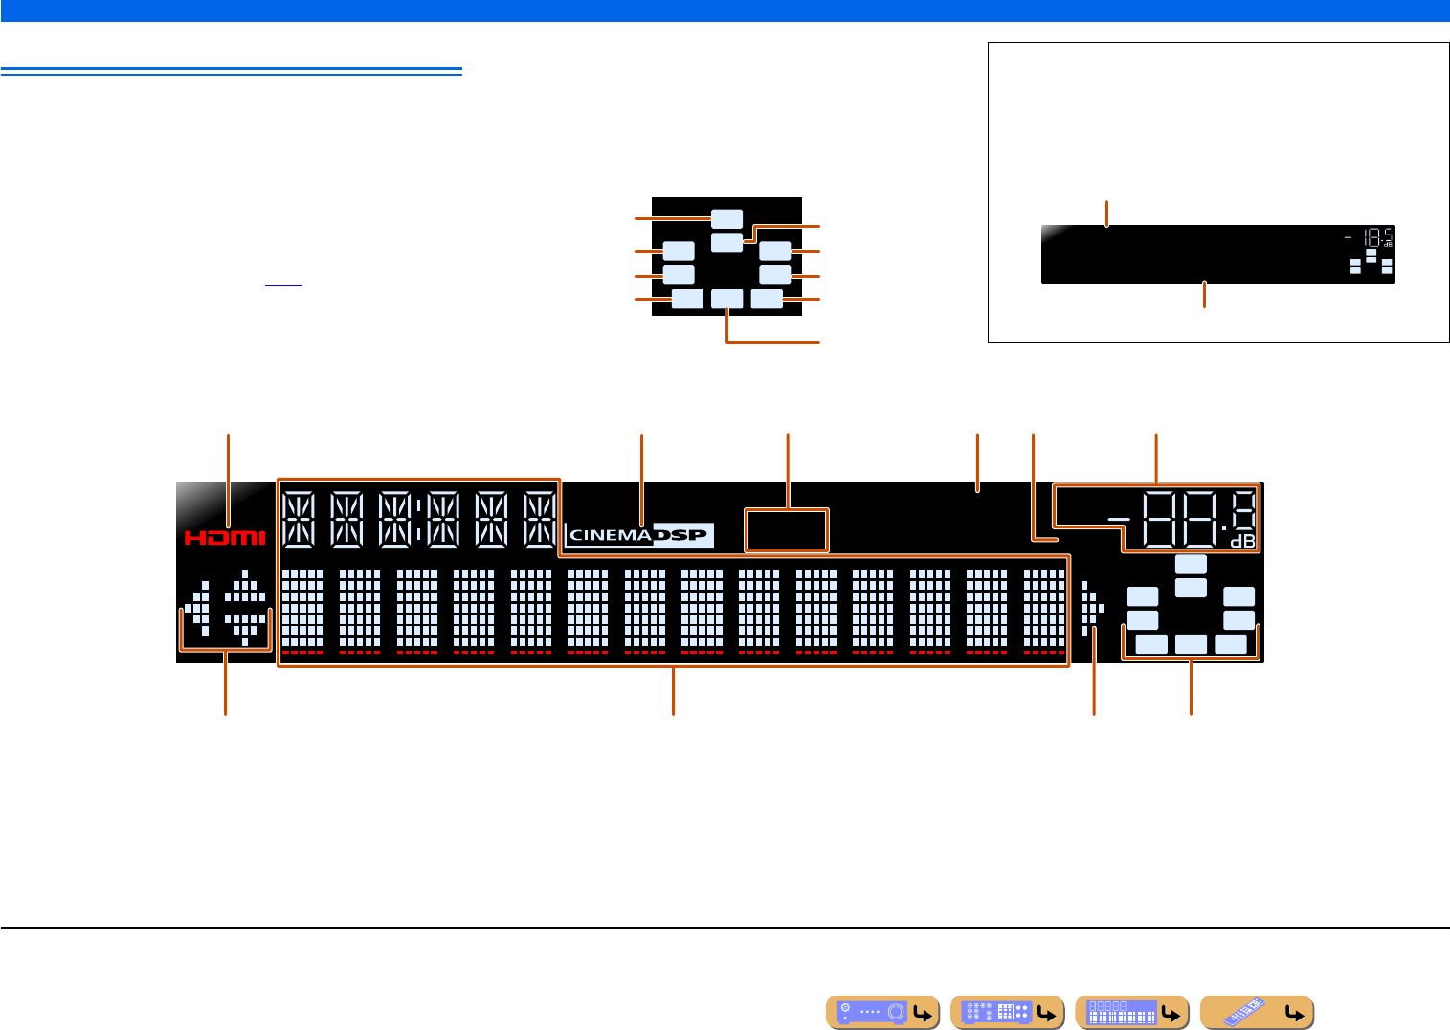The image size is (1450, 1030).
Task: Click bottom center speaker indicator in enlarged diagram
Action: [726, 299]
